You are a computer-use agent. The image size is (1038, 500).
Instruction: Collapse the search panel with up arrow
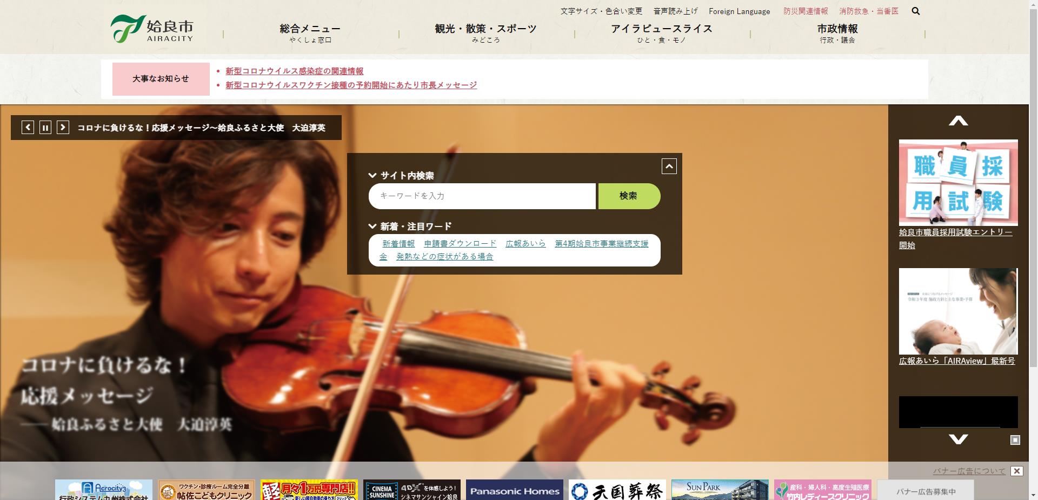[x=669, y=166]
